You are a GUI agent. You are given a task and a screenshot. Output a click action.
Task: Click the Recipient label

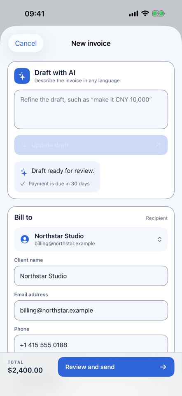[156, 218]
